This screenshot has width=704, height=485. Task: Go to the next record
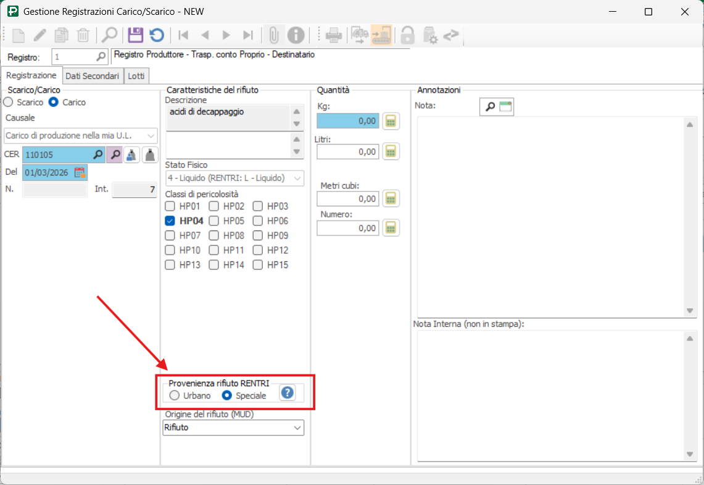pos(226,35)
